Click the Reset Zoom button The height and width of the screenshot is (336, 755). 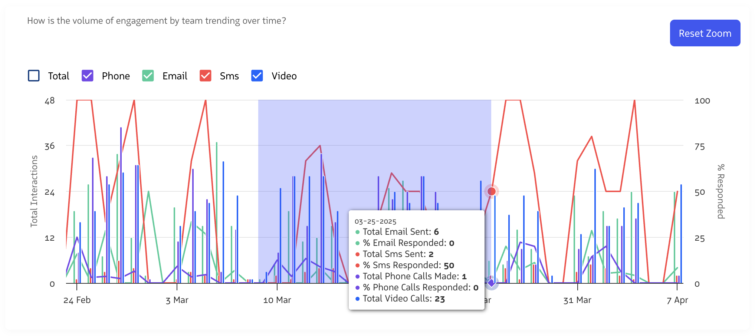click(x=705, y=33)
